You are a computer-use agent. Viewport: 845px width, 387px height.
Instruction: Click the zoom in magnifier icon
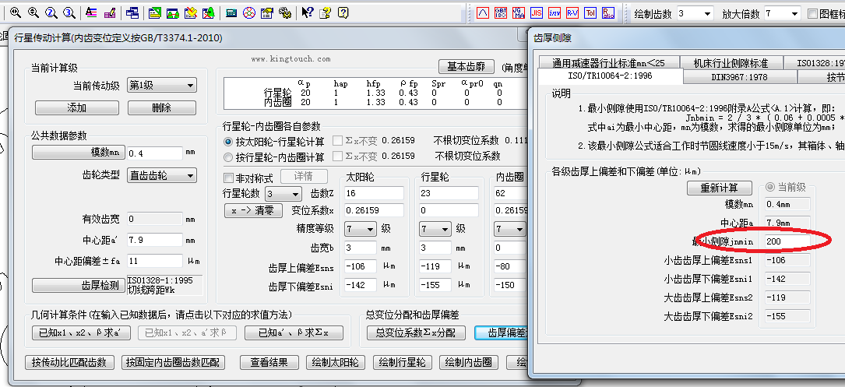click(x=15, y=13)
